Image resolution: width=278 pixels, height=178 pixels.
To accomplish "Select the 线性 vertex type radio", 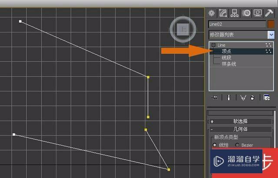I will click(215, 145).
